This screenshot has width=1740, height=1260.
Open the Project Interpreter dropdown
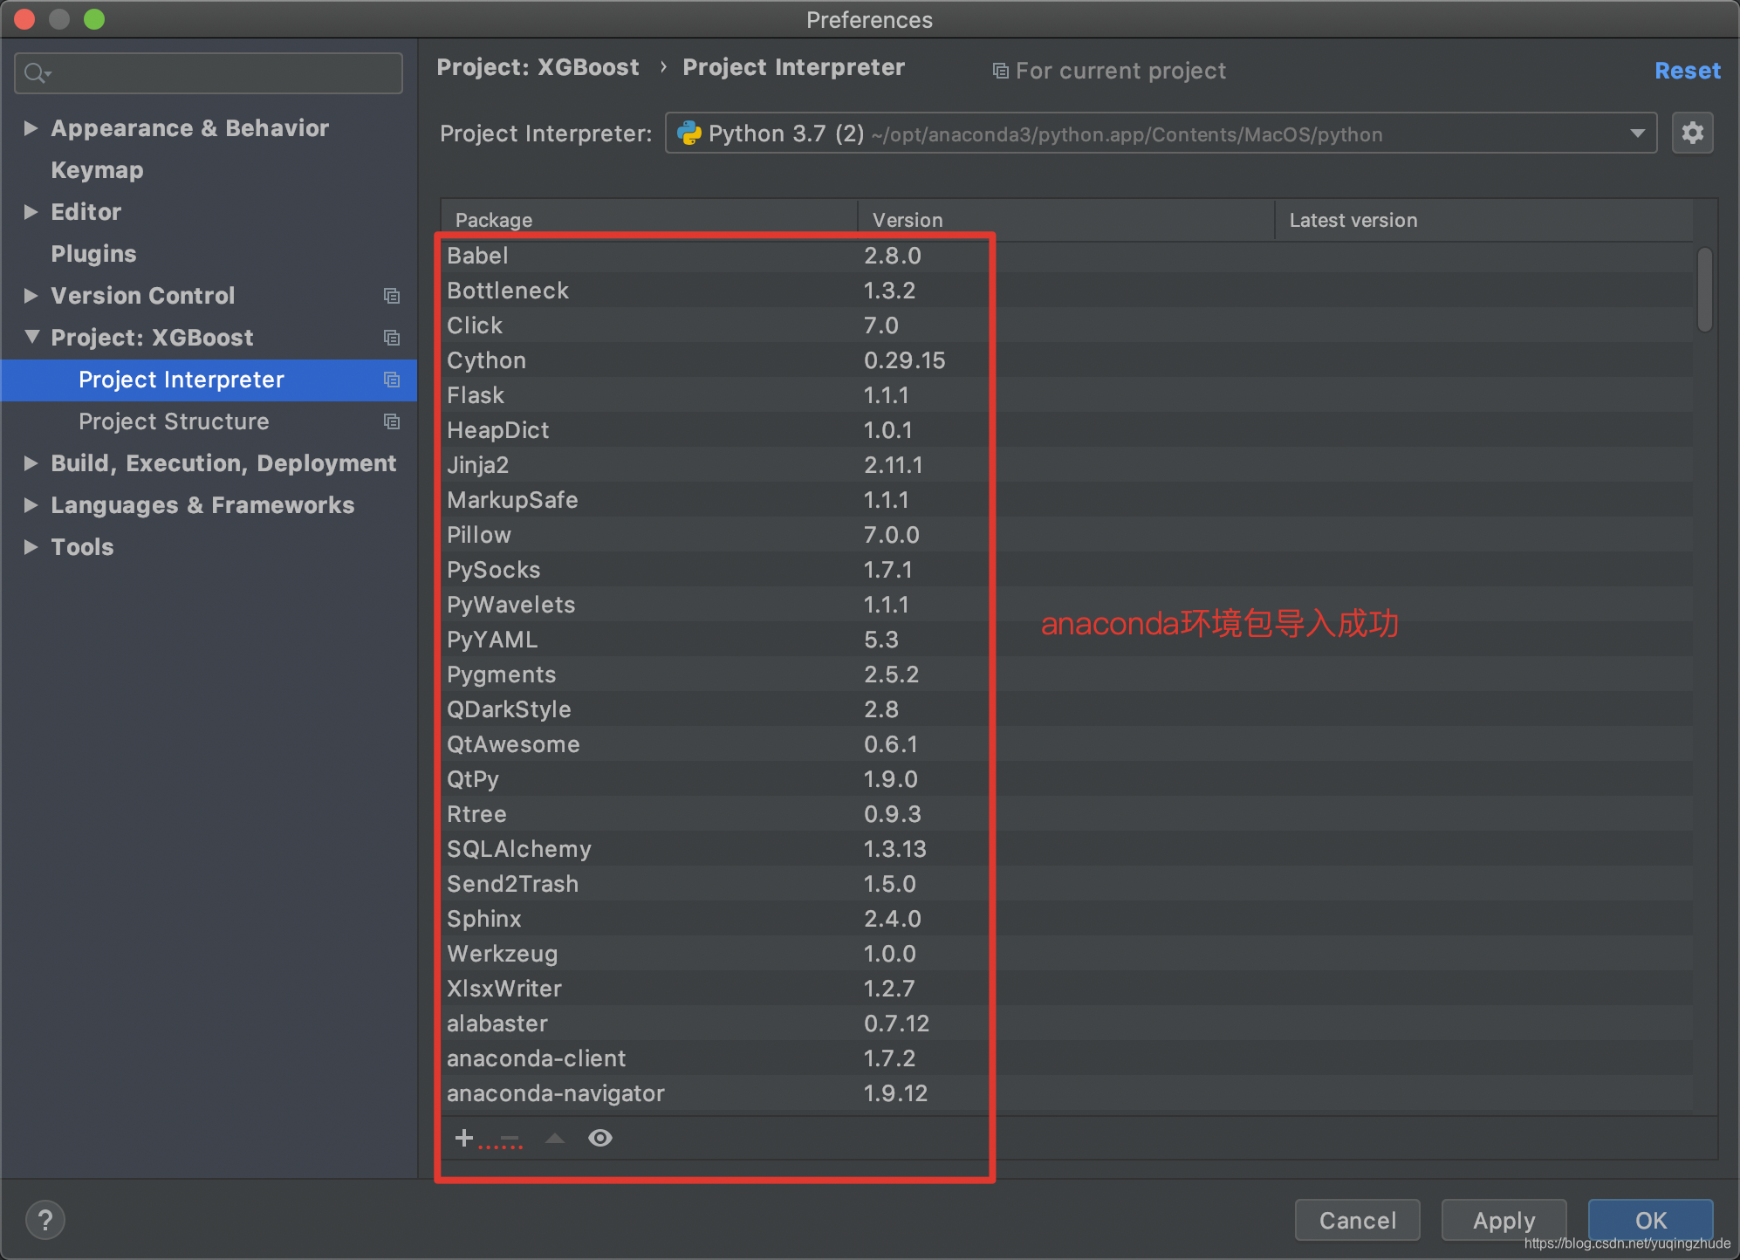(x=1161, y=134)
